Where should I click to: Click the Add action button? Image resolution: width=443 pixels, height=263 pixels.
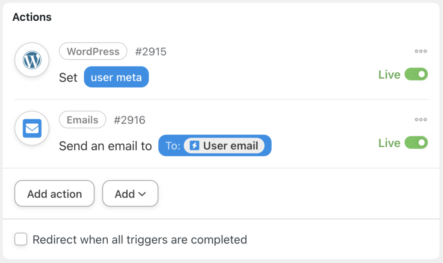(x=55, y=193)
